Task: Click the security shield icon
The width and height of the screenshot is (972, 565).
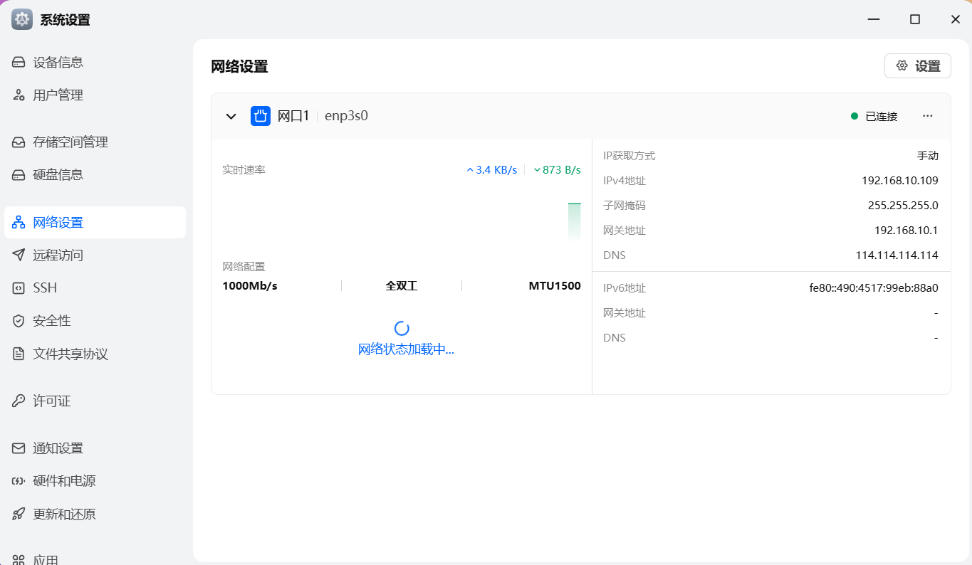Action: tap(19, 321)
